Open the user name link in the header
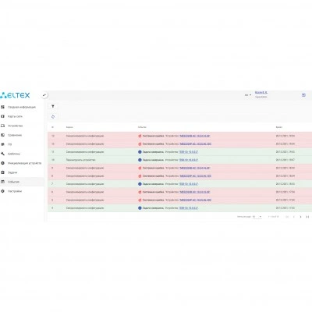 pos(261,93)
